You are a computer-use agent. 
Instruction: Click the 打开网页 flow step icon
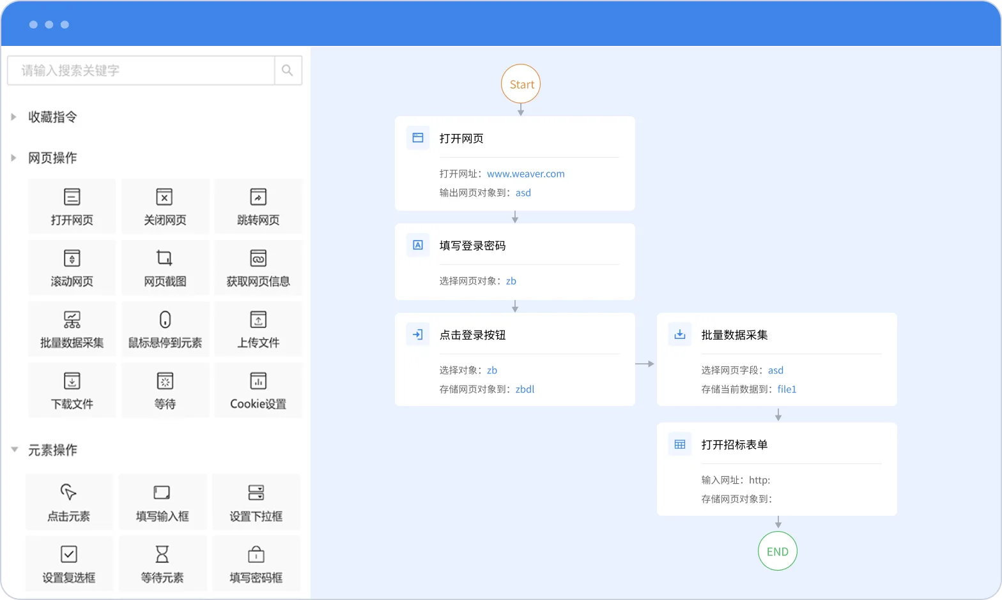(x=418, y=138)
